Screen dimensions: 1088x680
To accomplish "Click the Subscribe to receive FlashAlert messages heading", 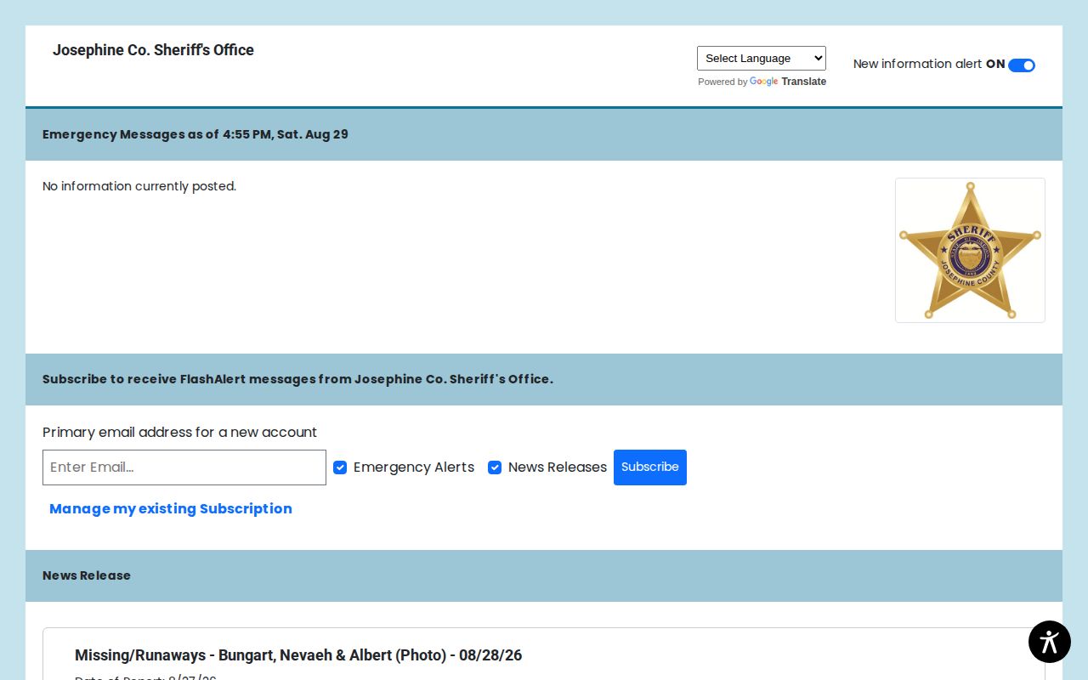I will [x=297, y=379].
